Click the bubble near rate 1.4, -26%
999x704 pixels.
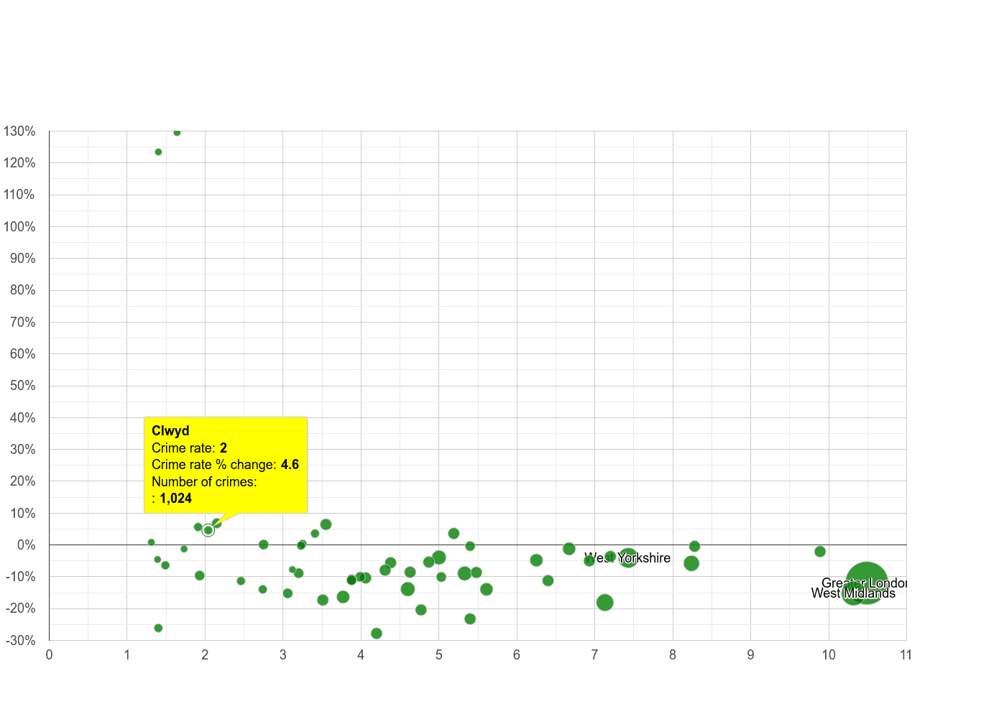(158, 628)
